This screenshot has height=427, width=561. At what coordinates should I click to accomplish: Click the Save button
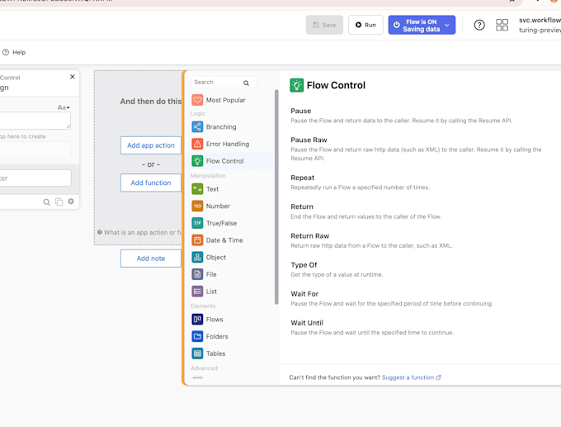(324, 25)
